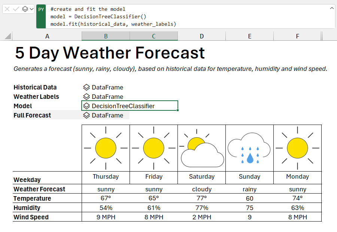The image size is (337, 232).
Task: Click Sunday's rainy cloud icon
Action: coord(249,148)
